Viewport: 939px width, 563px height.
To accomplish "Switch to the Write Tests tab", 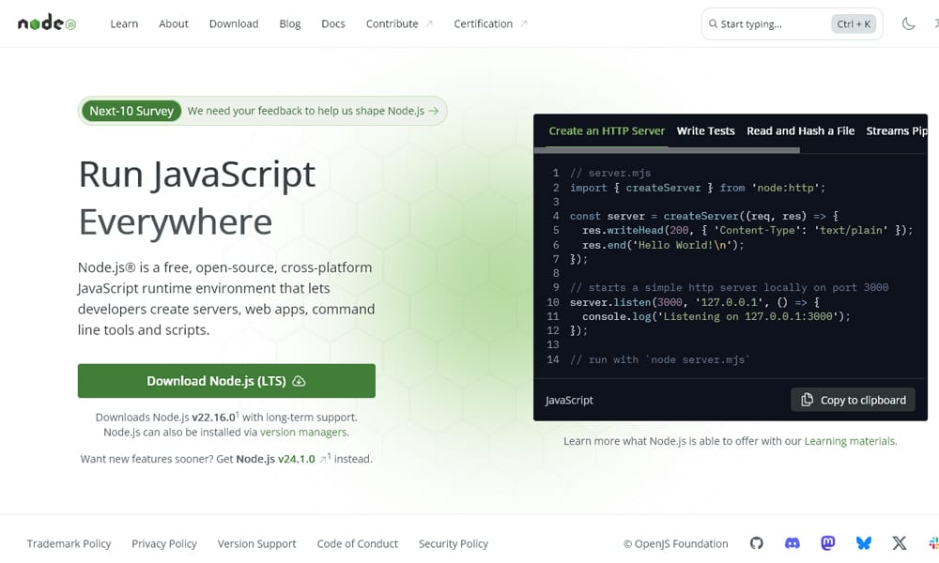I will coord(705,130).
